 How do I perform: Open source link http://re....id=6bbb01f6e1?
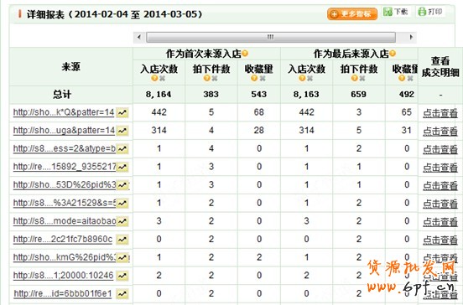(x=63, y=294)
